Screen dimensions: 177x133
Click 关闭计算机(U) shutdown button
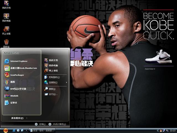tap(57, 124)
